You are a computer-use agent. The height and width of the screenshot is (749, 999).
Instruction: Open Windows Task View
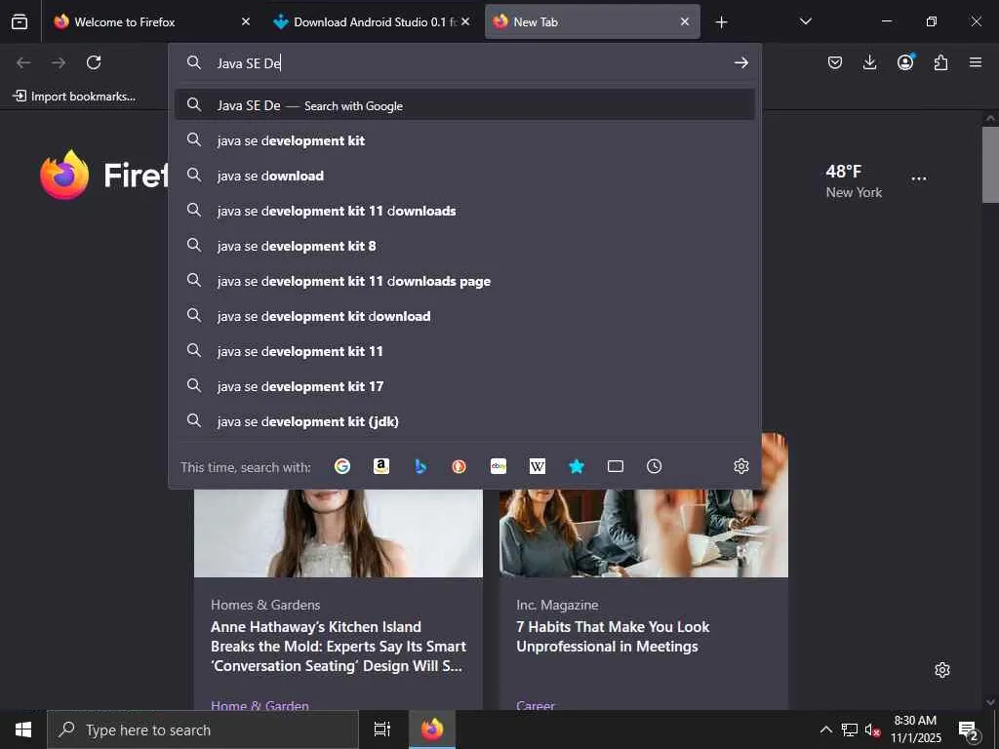click(381, 729)
